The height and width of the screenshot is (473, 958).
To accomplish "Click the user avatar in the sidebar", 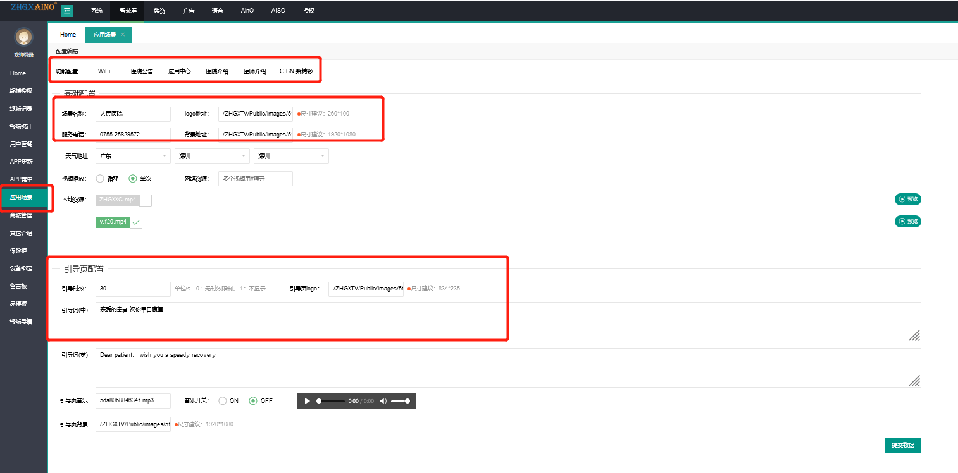I will [23, 37].
